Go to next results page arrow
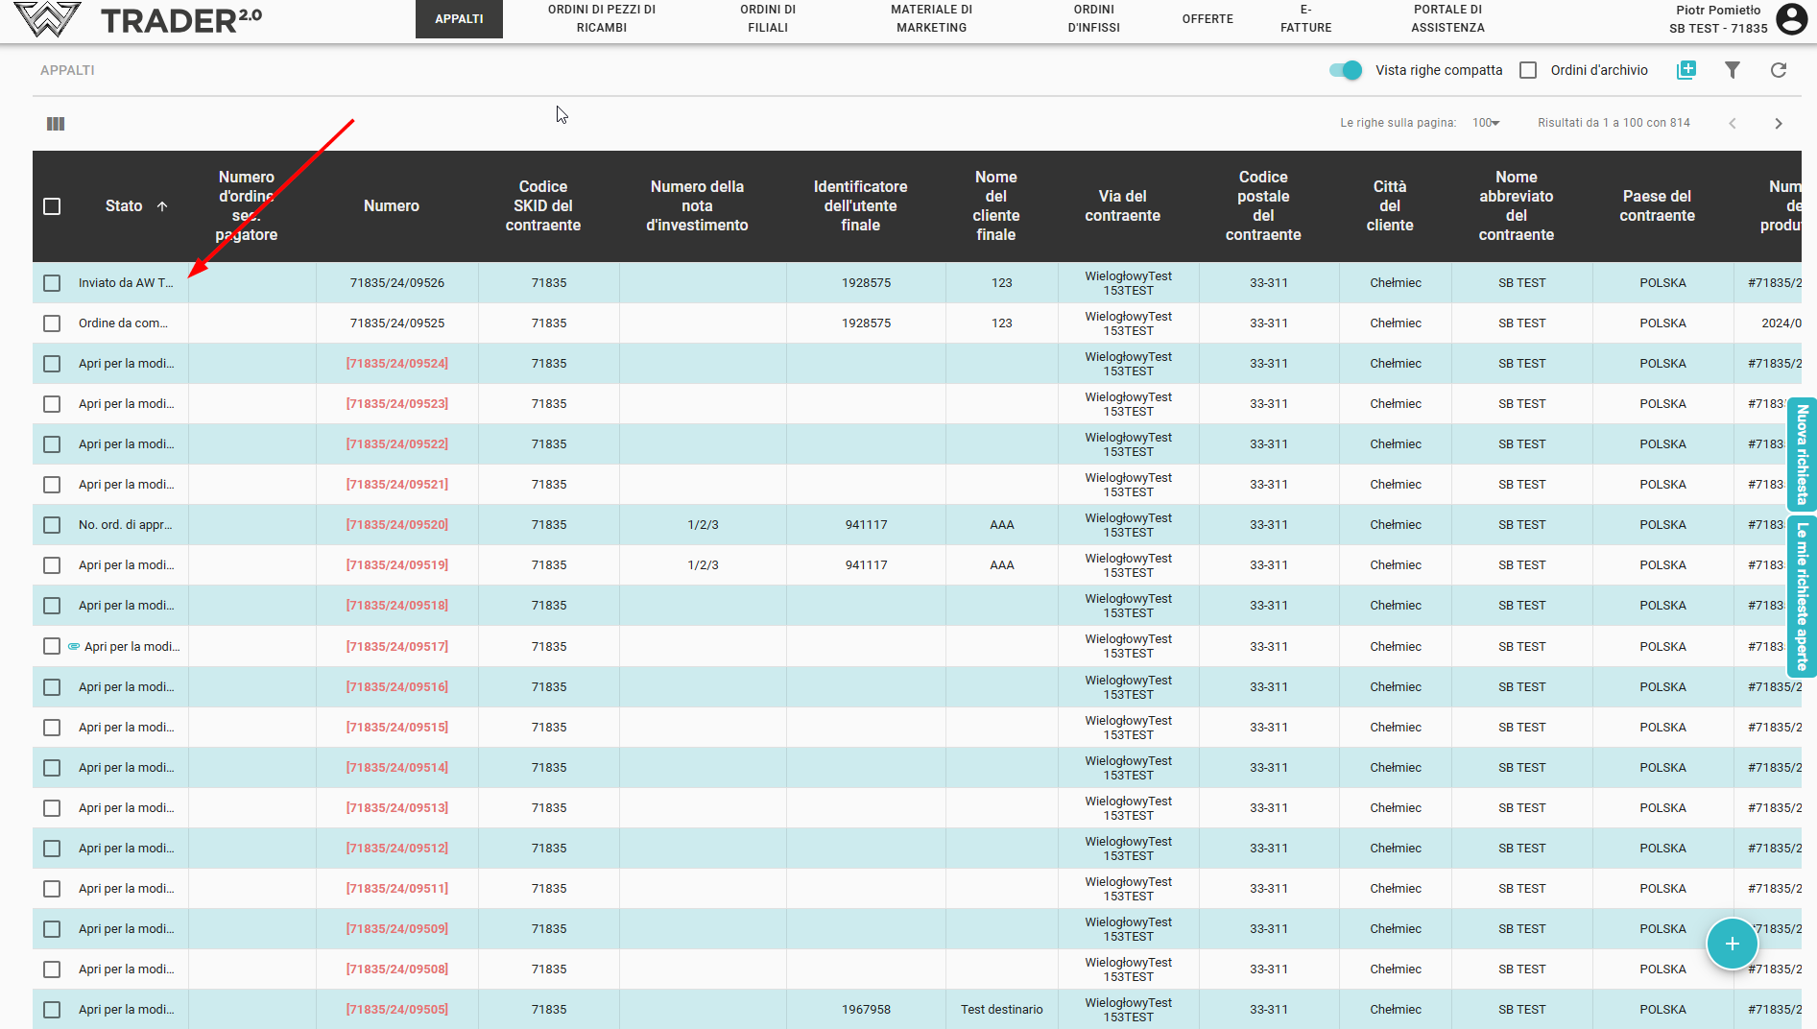1817x1029 pixels. pos(1778,124)
